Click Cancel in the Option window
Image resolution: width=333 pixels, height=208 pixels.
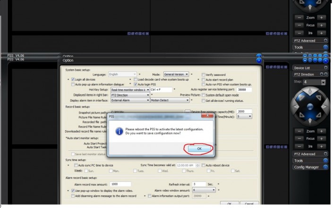click(x=248, y=204)
